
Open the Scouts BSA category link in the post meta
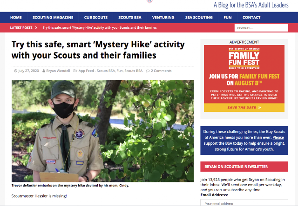point(134,71)
